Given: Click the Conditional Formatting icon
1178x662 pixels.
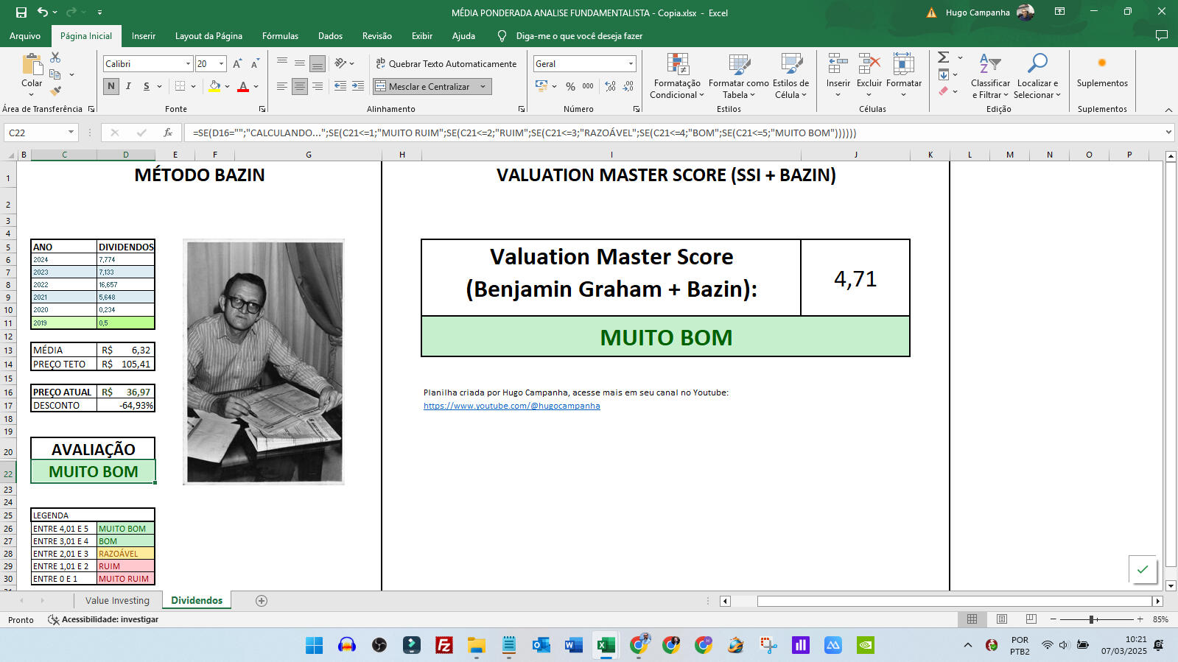Looking at the screenshot, I should click(677, 65).
